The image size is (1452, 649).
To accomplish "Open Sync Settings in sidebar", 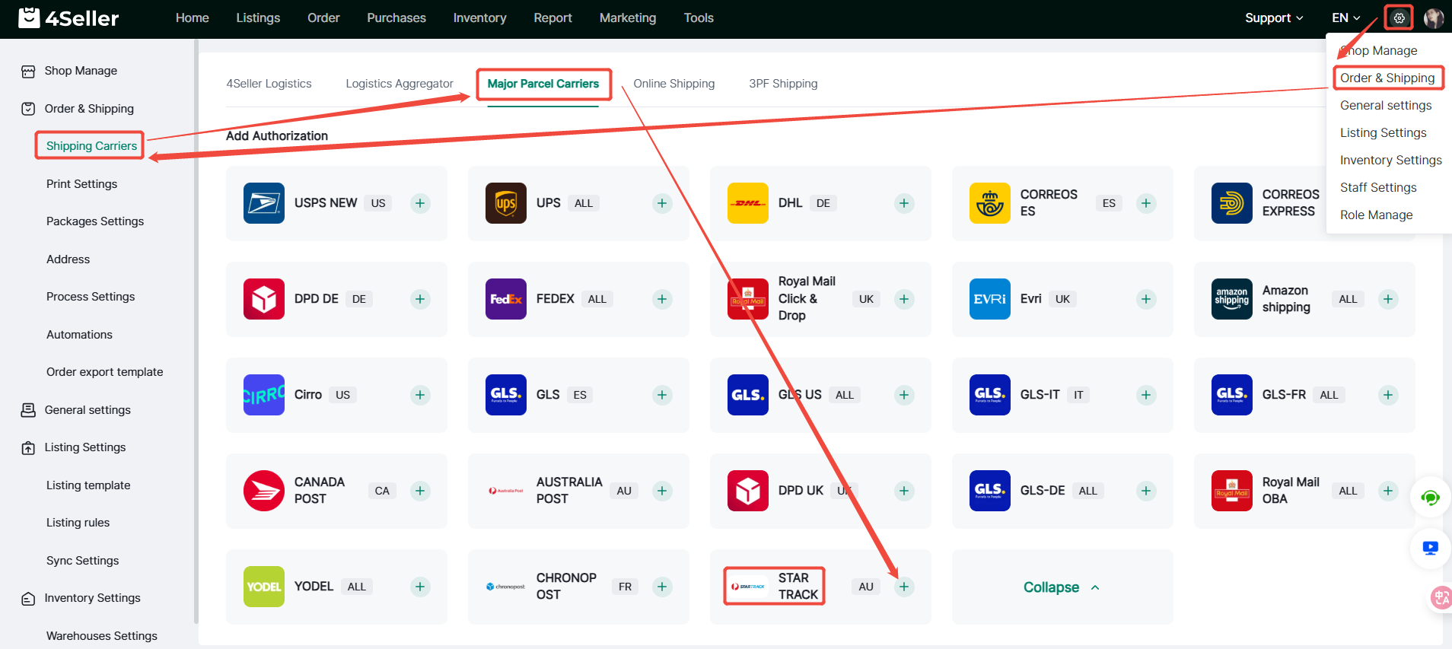I will click(82, 561).
